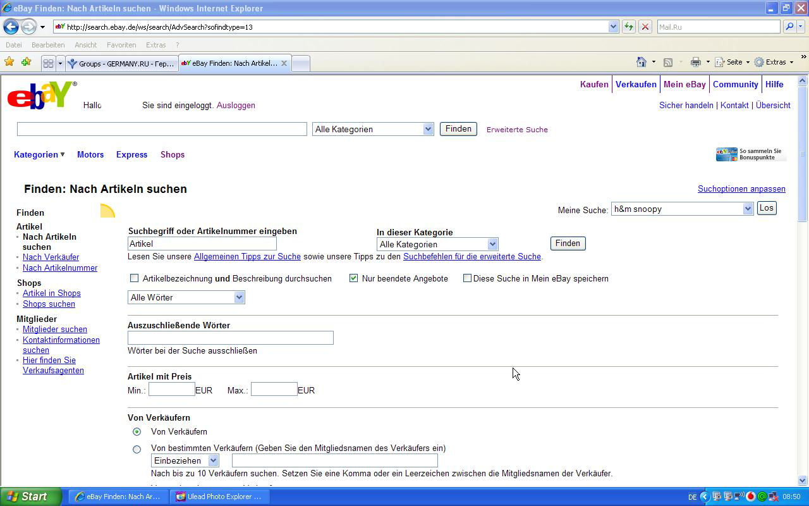This screenshot has width=809, height=506.
Task: Open the Datei menu
Action: 13,45
